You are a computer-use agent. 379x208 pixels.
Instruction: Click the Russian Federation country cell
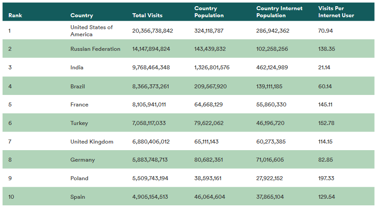[95, 49]
